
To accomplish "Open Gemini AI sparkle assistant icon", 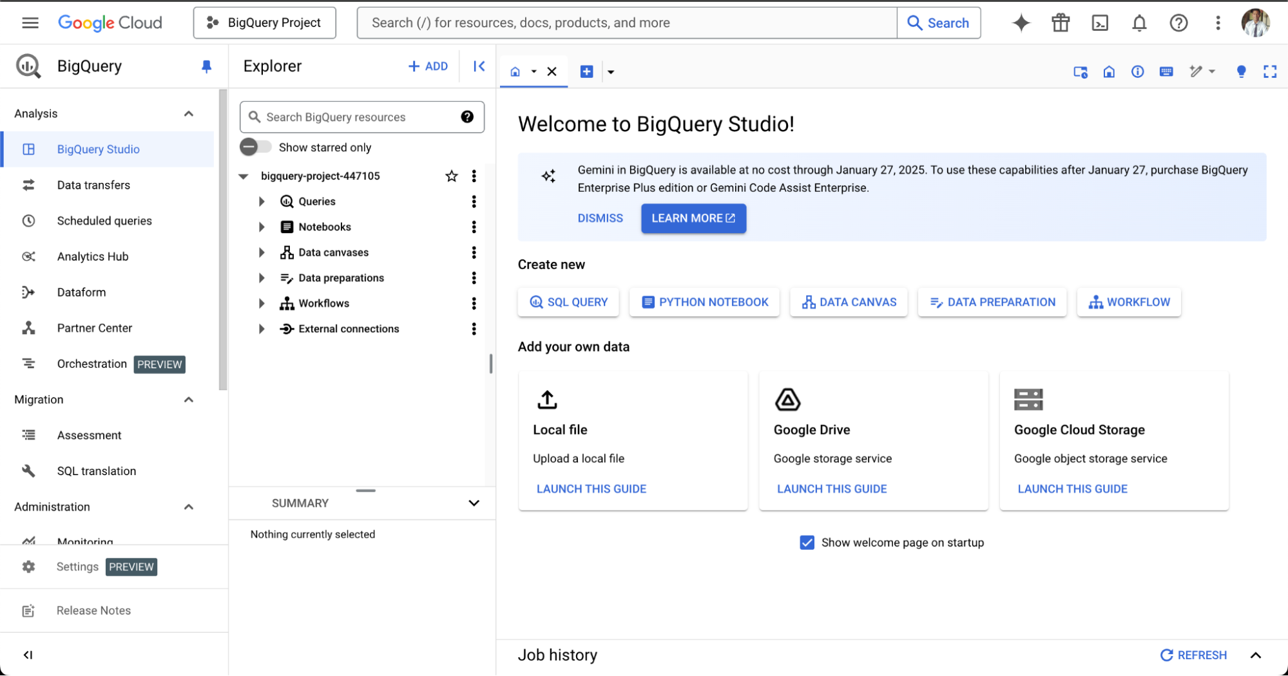I will tap(1021, 23).
